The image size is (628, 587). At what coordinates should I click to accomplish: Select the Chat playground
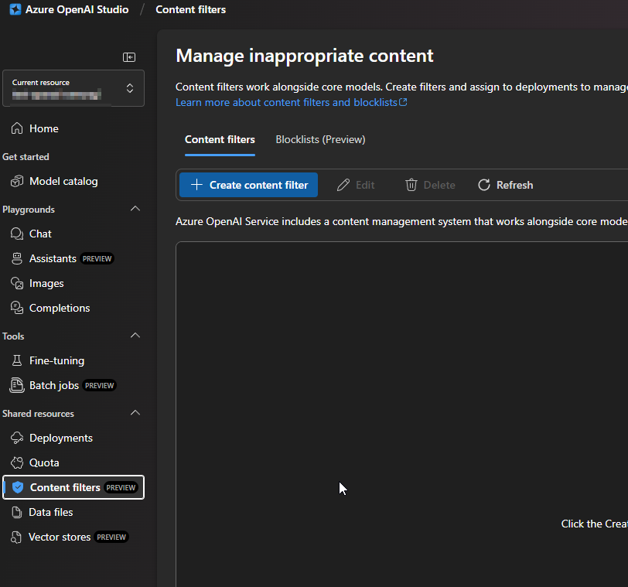coord(39,233)
